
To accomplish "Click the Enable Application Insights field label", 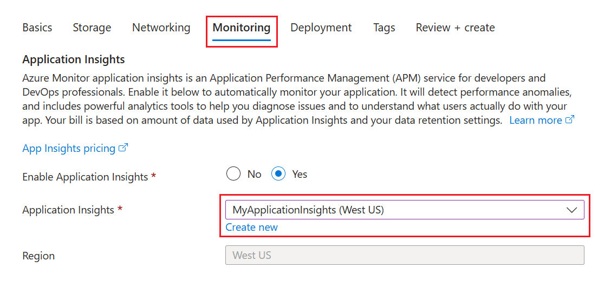I will pyautogui.click(x=85, y=177).
